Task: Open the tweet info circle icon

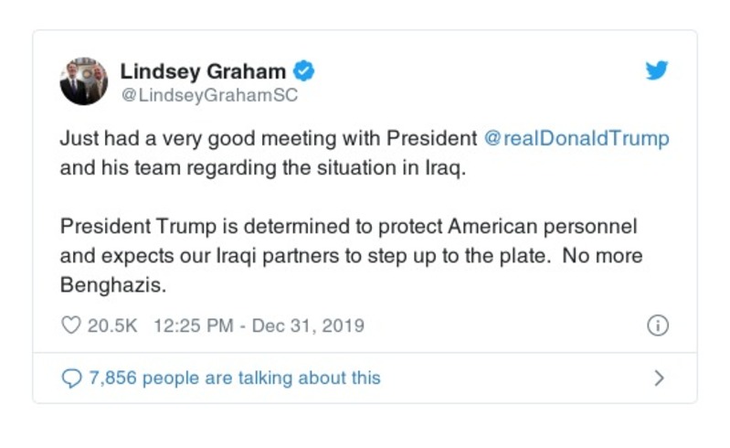Action: 657,325
